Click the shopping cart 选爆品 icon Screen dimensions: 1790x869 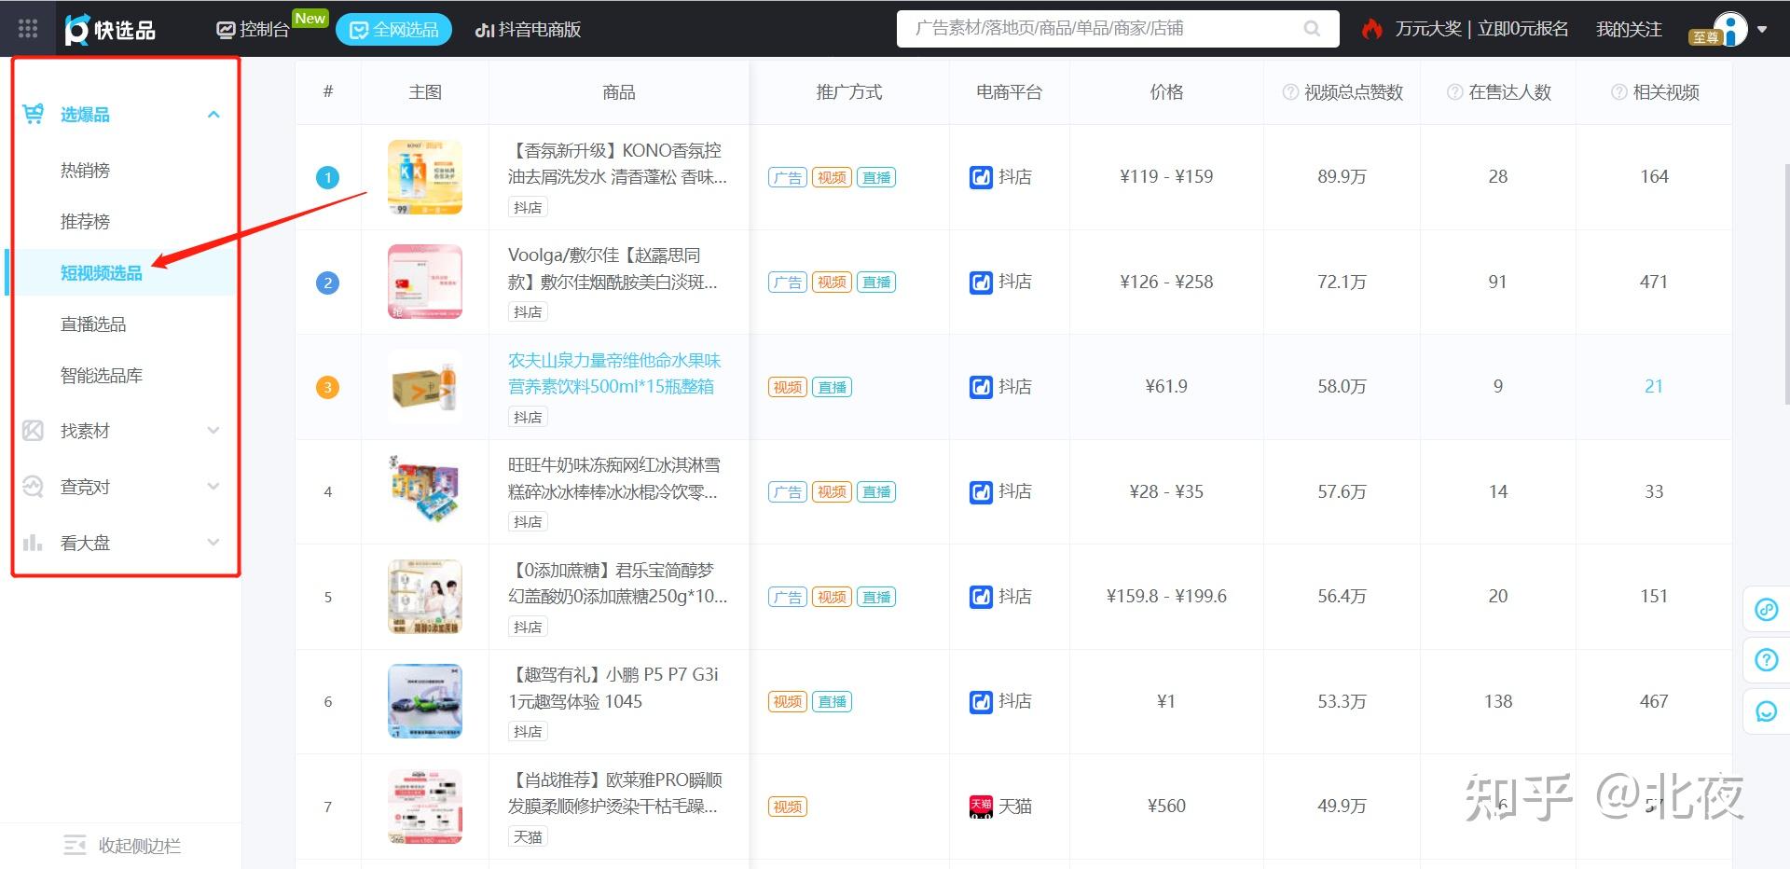click(34, 114)
